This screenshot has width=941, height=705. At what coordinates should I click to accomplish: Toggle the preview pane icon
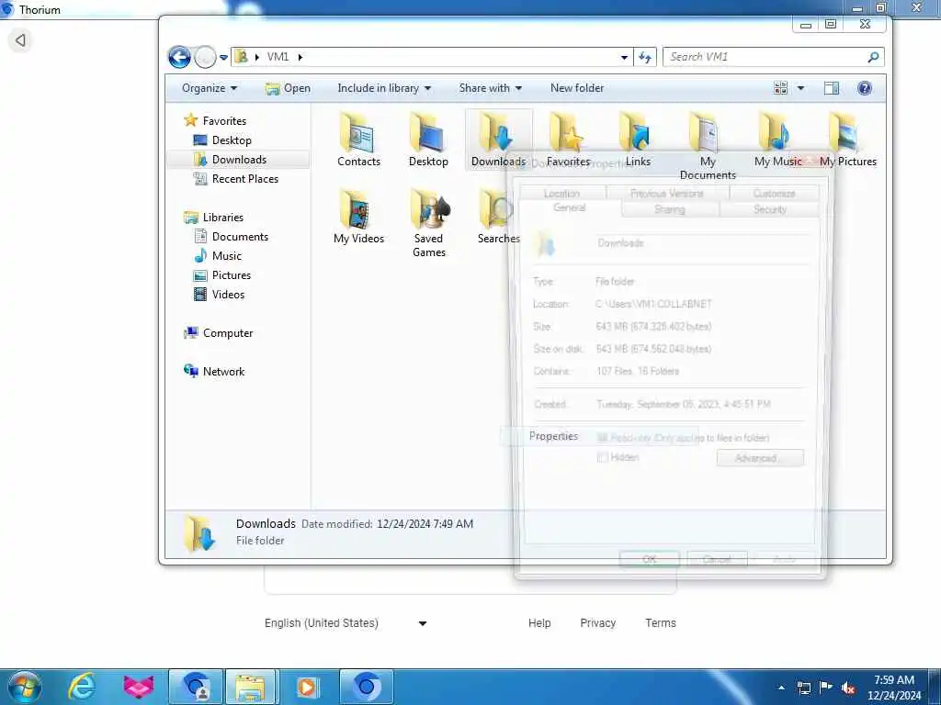[831, 88]
